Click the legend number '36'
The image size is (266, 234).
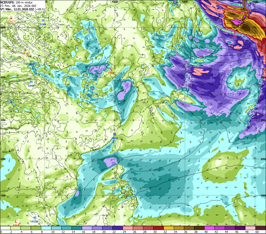click(x=186, y=232)
